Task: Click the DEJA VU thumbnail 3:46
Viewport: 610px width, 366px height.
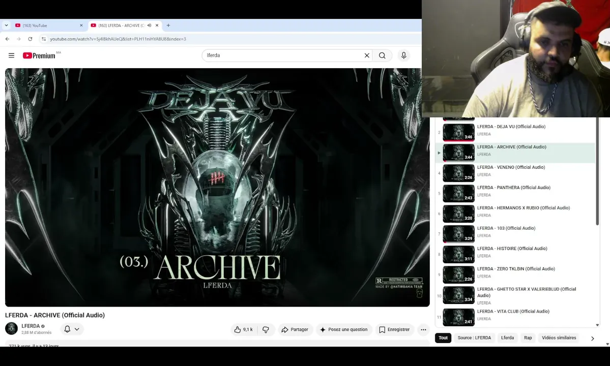Action: coord(459,133)
